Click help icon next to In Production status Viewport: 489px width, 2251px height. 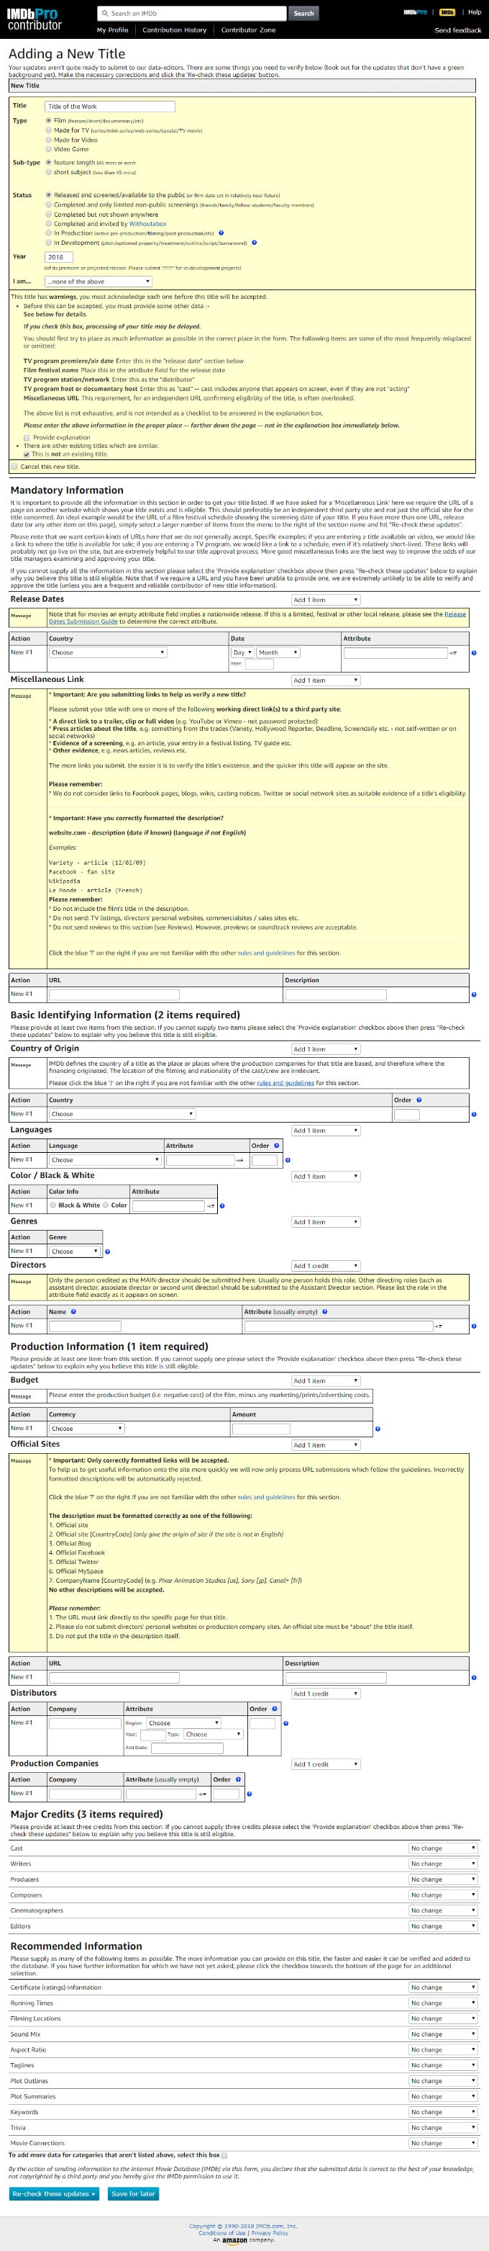pos(221,233)
